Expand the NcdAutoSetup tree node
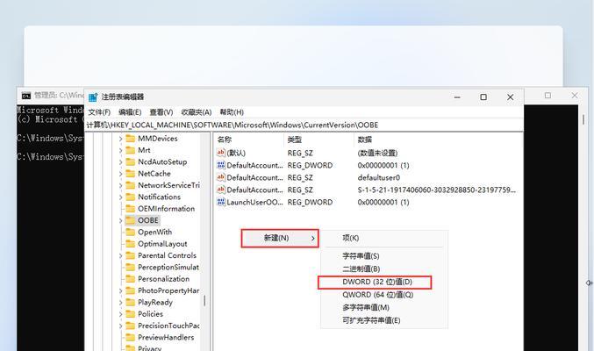Image resolution: width=594 pixels, height=351 pixels. (120, 162)
